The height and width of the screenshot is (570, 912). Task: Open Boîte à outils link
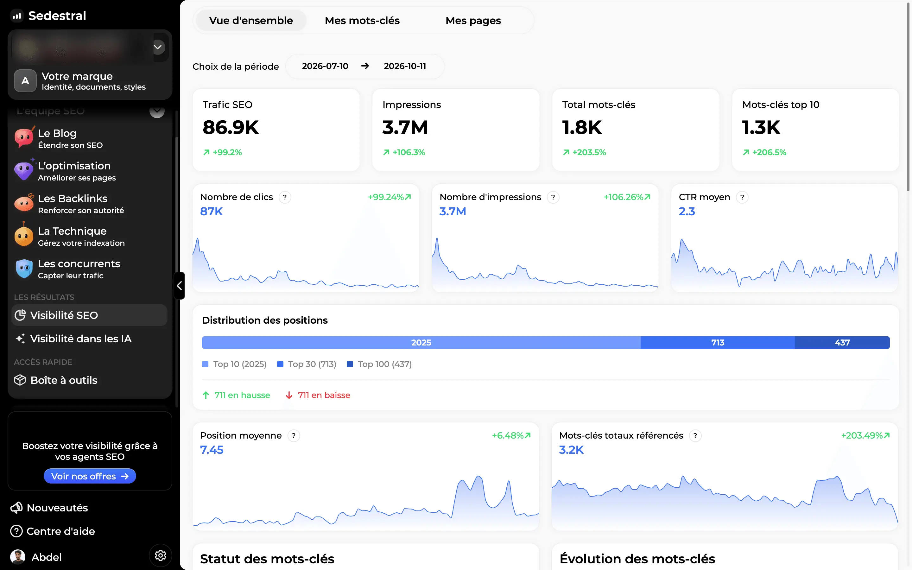tap(89, 380)
